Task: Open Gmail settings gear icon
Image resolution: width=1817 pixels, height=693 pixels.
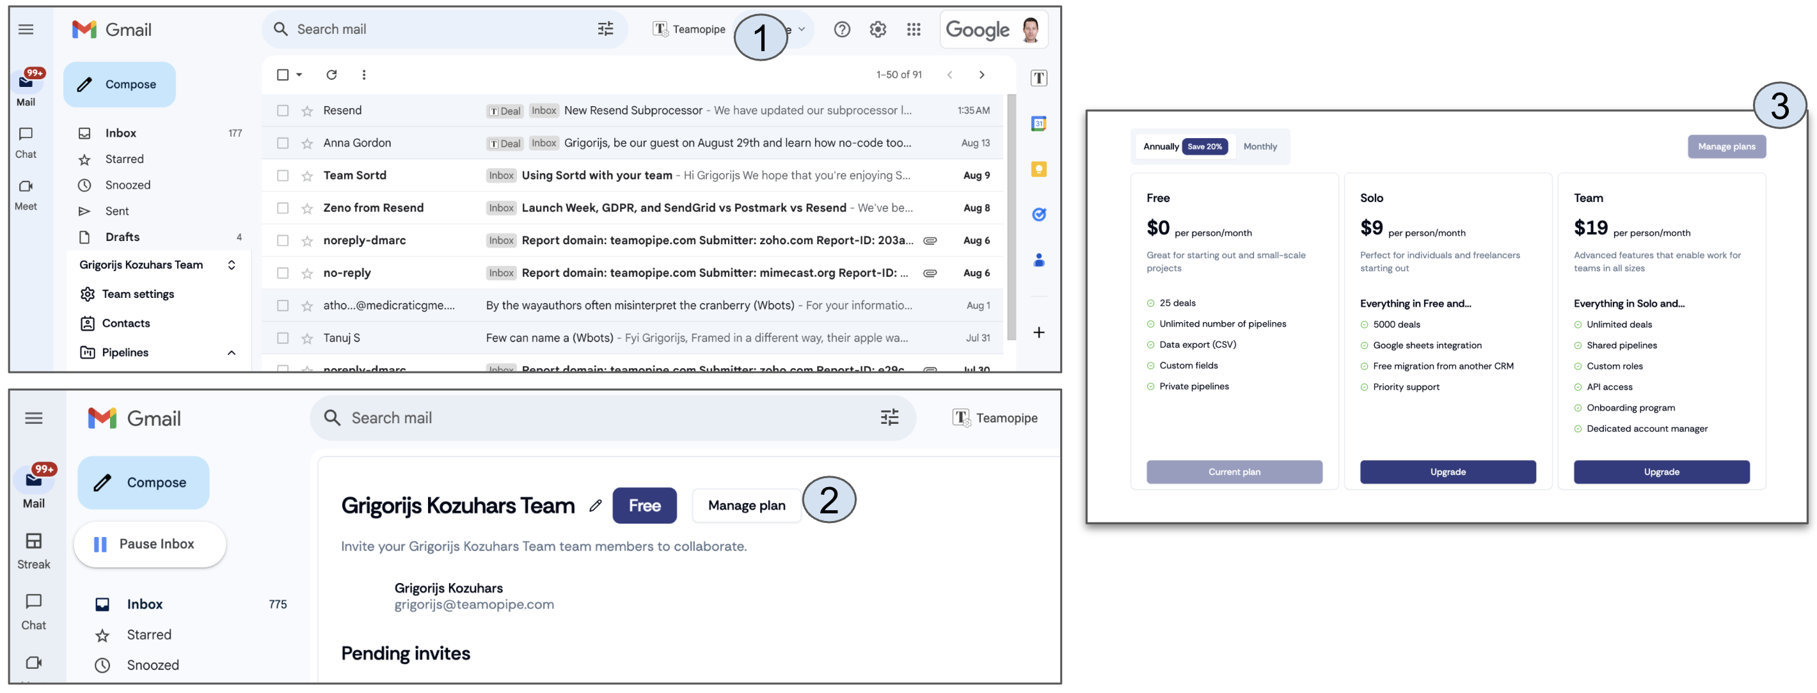Action: pyautogui.click(x=877, y=29)
